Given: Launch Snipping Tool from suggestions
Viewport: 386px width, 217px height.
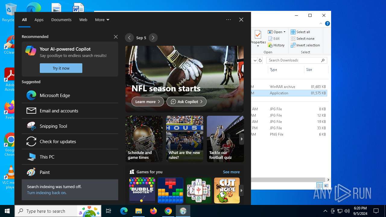Looking at the screenshot, I should (x=70, y=126).
